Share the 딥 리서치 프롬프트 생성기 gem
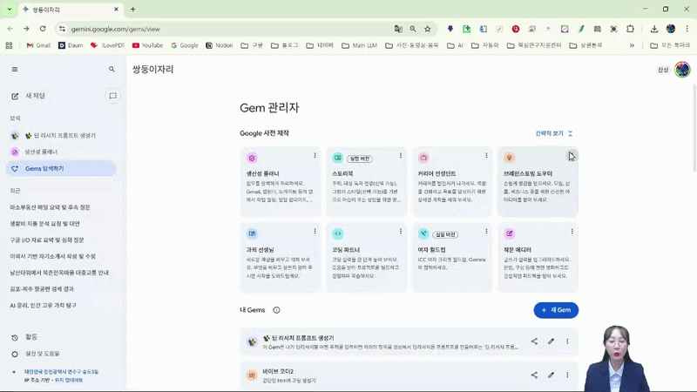The image size is (697, 392). (534, 341)
